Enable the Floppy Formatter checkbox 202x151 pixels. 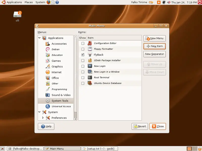click(x=83, y=49)
